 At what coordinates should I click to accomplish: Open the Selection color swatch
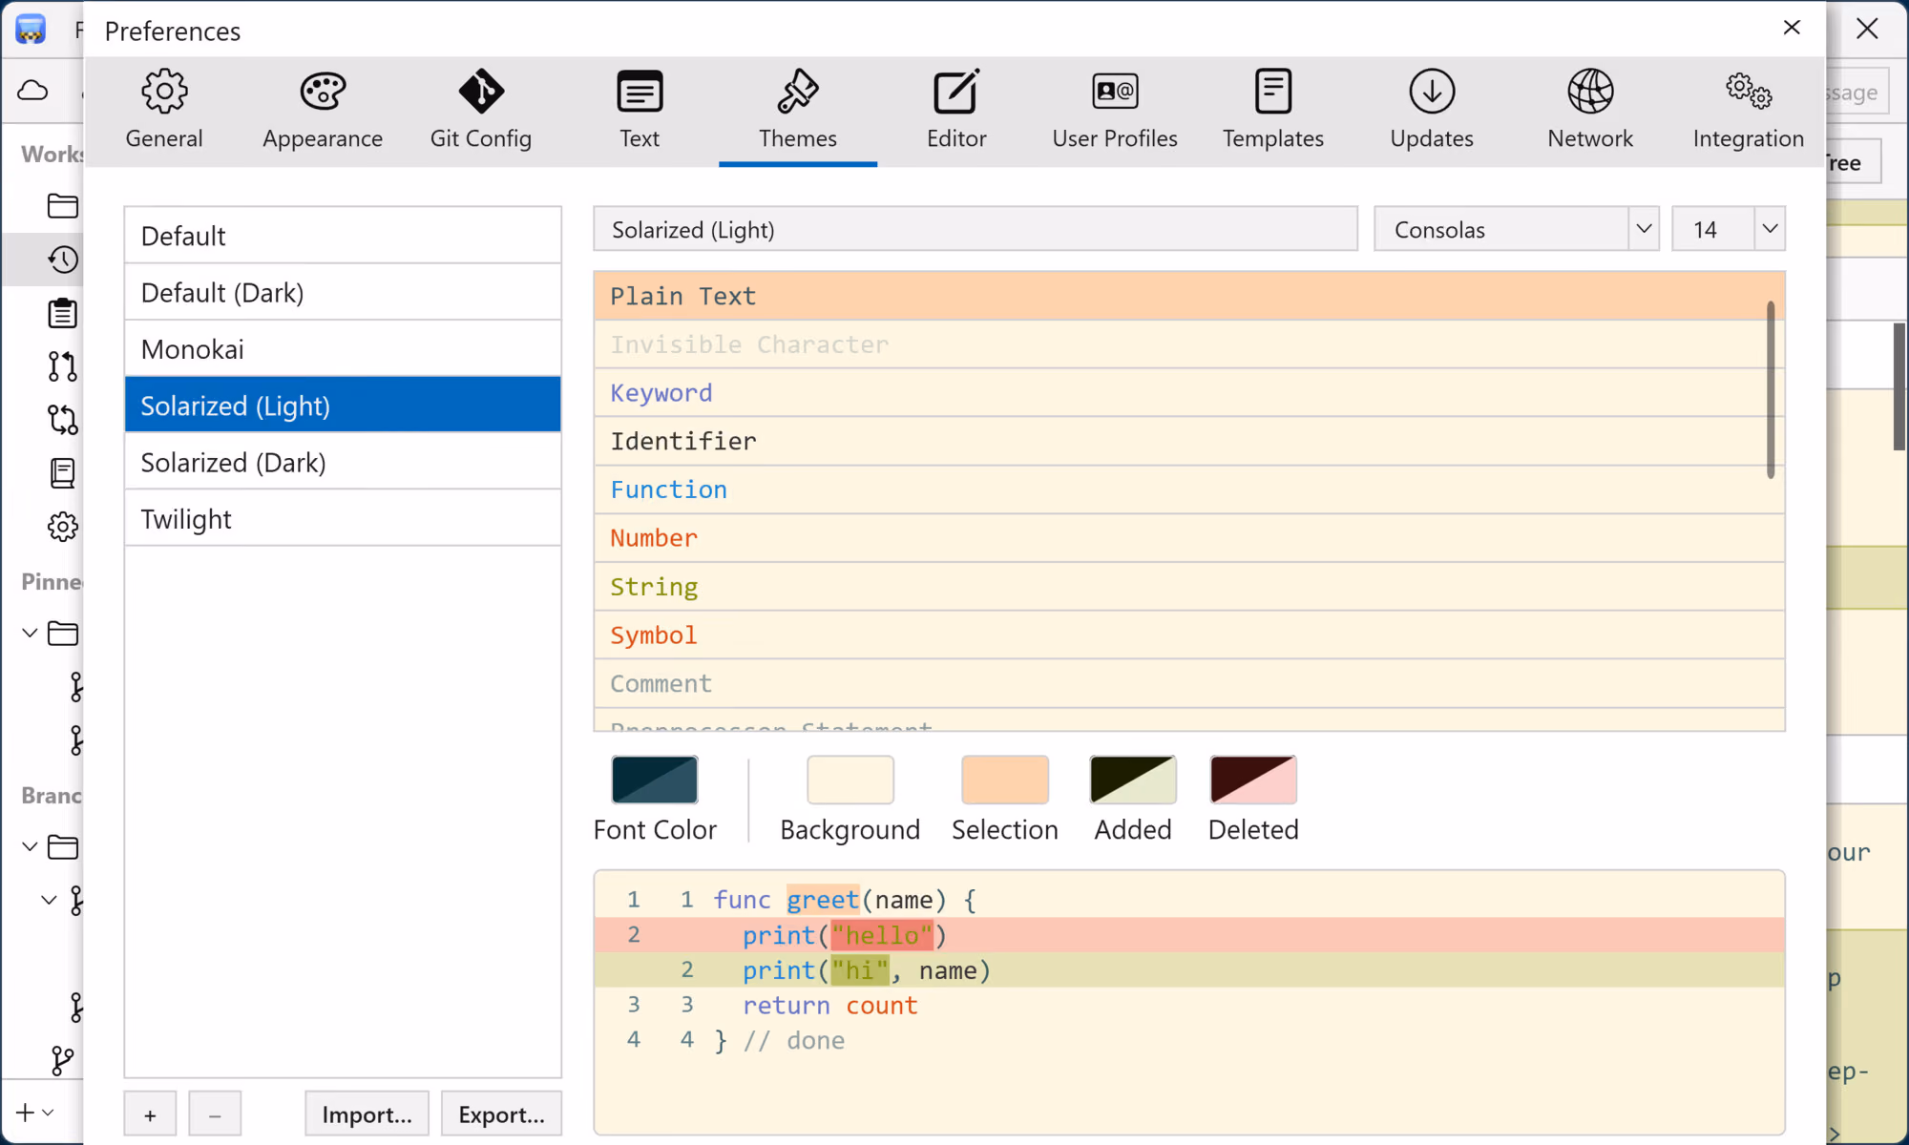click(x=1005, y=781)
